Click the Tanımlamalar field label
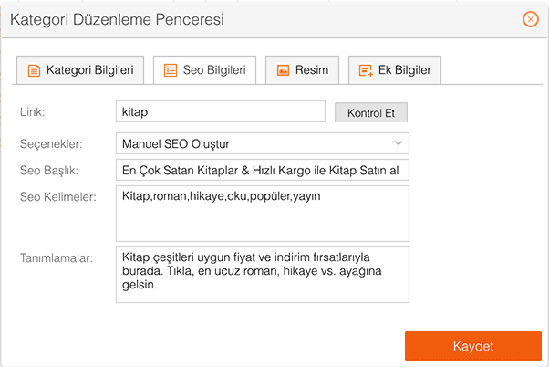Viewport: 549px width, 367px height. pos(57,258)
